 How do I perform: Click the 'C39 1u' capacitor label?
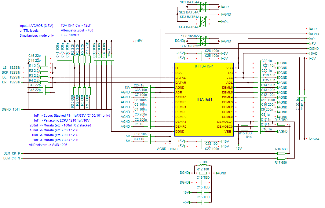139,139
